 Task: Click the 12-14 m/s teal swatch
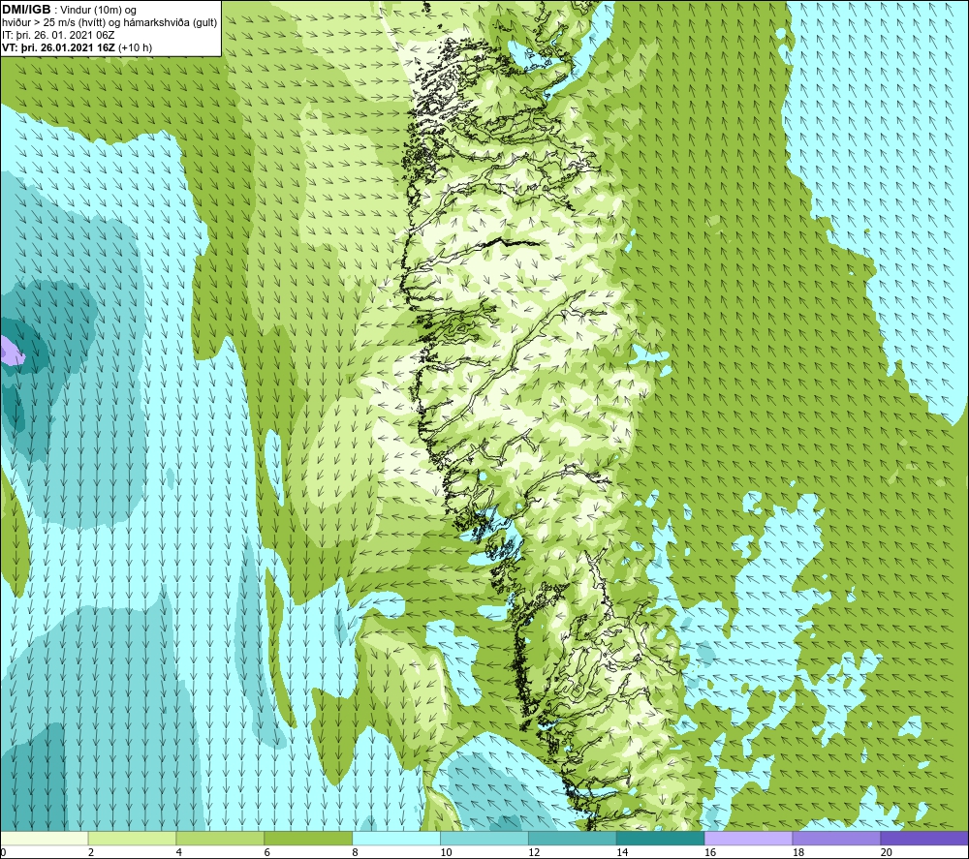click(573, 838)
